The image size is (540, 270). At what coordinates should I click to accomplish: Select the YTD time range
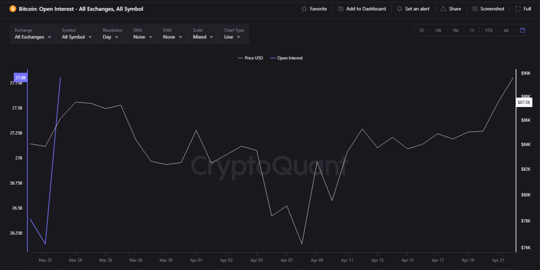(x=489, y=31)
